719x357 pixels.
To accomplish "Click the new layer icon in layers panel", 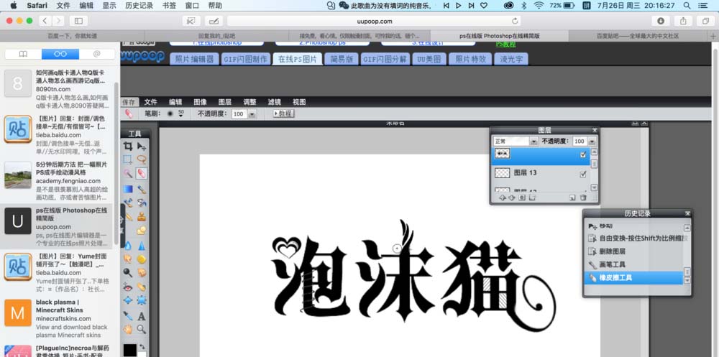I will pyautogui.click(x=572, y=198).
